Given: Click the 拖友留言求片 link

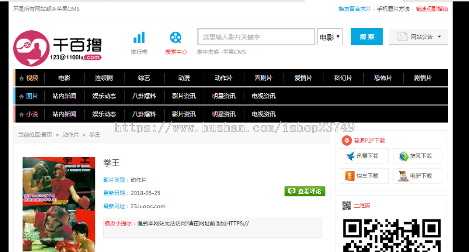Looking at the screenshot, I should point(355,9).
